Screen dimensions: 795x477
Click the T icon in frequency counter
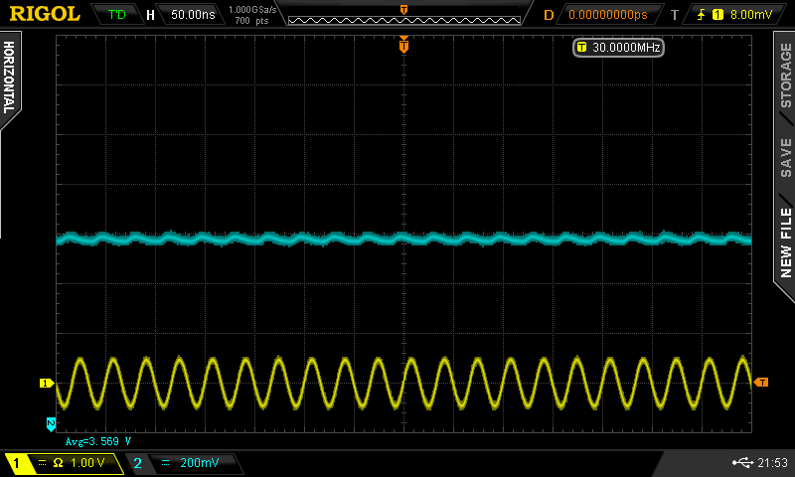(581, 48)
